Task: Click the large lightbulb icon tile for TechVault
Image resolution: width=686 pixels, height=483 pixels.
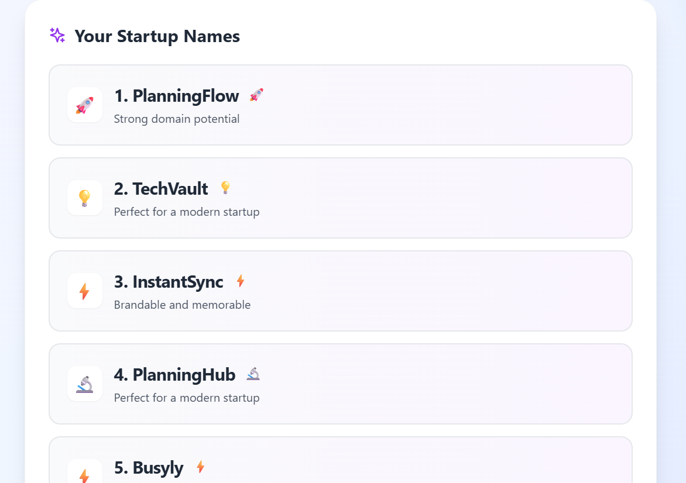Action: [x=85, y=198]
